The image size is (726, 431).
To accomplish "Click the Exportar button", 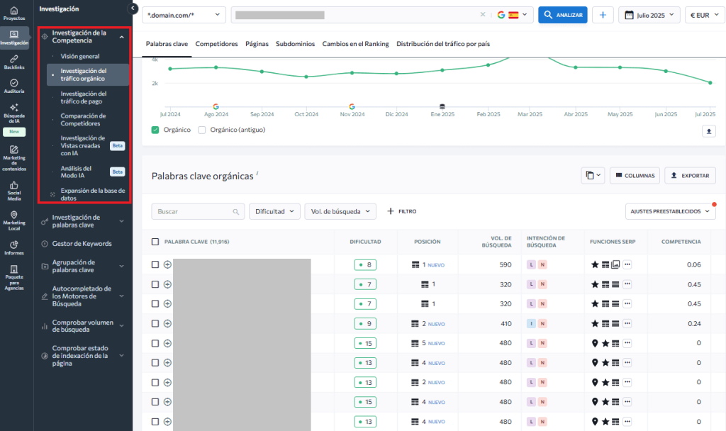I will tap(690, 176).
